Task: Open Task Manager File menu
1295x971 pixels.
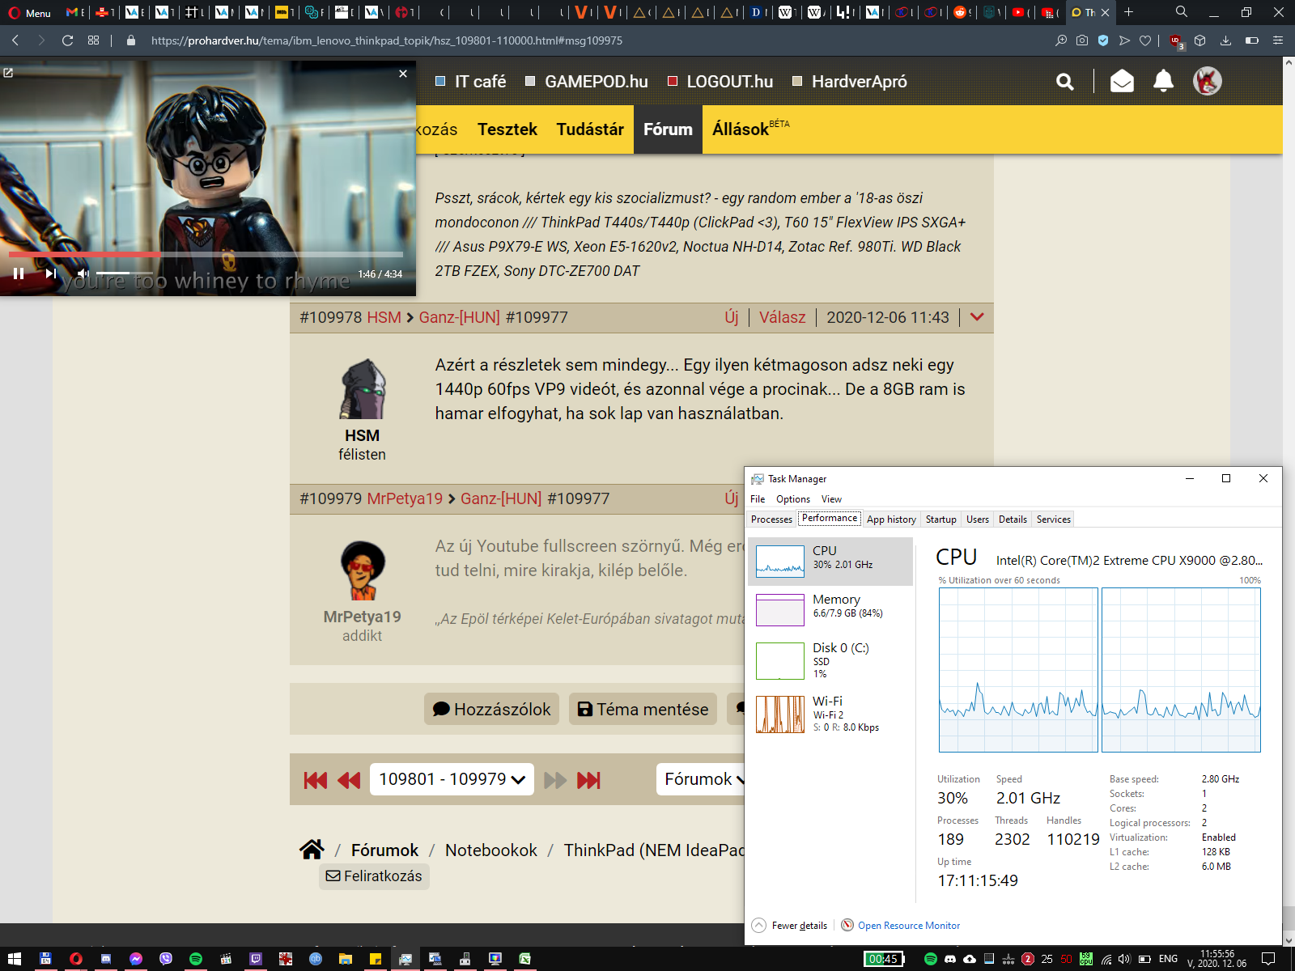Action: [x=758, y=499]
